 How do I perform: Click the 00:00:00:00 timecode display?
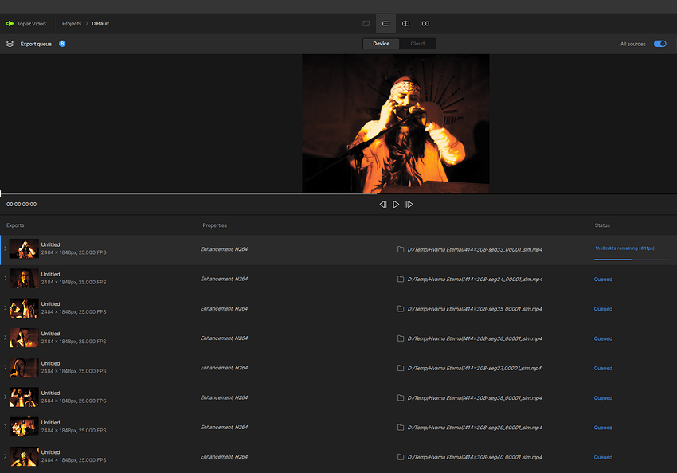coord(22,205)
